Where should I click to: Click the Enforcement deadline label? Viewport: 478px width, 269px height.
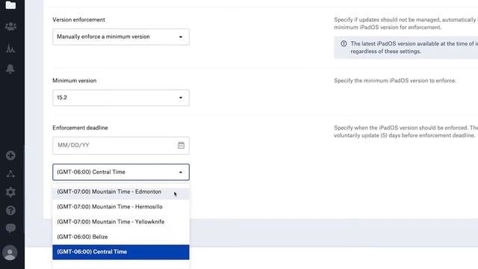tap(80, 128)
